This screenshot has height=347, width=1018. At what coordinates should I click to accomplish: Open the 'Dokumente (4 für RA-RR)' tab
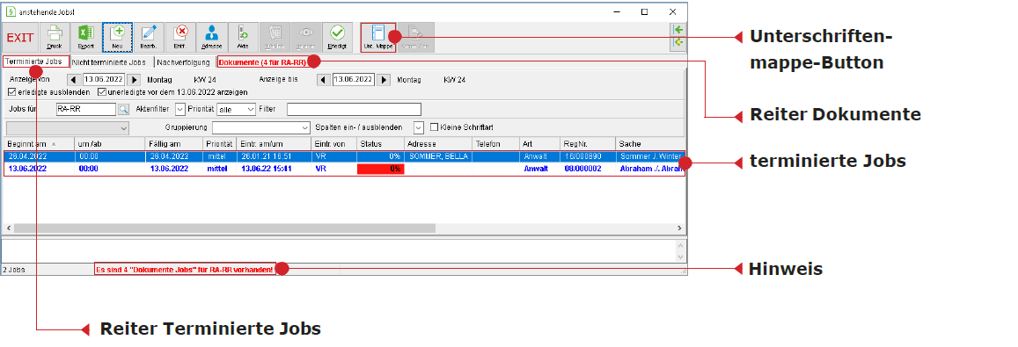pyautogui.click(x=267, y=62)
